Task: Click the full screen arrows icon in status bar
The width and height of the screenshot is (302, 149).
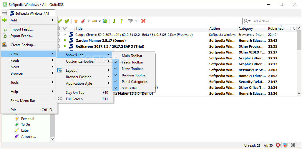Action: click(293, 145)
